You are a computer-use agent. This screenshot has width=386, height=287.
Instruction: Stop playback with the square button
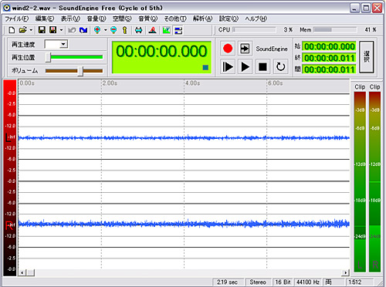[262, 67]
